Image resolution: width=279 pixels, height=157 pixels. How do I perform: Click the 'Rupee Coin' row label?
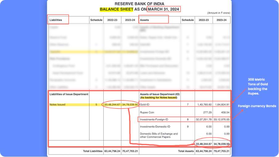pyautogui.click(x=147, y=112)
